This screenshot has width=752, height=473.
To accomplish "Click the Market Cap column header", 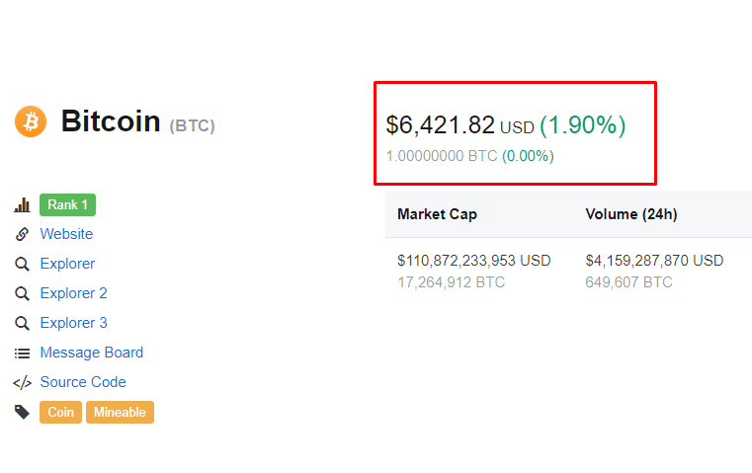I will coord(438,214).
